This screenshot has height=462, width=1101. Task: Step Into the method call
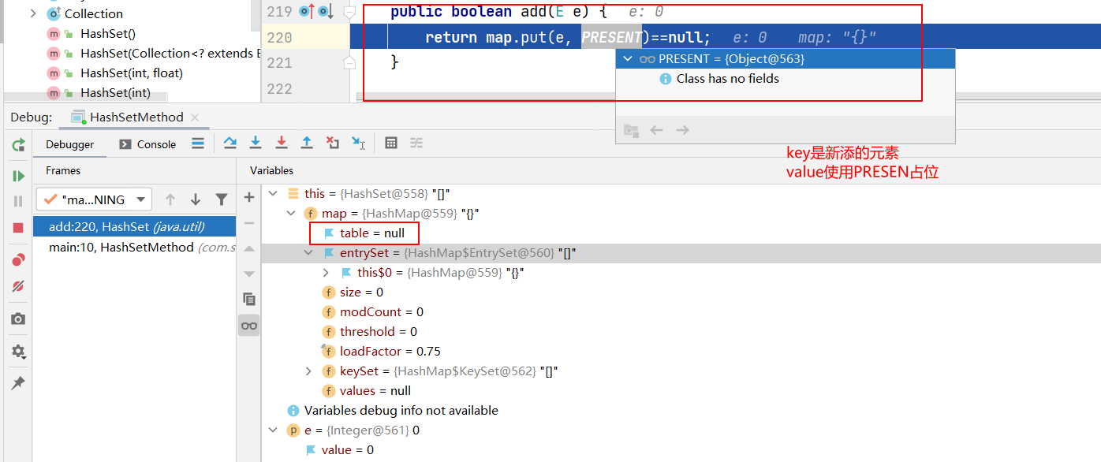pos(256,143)
